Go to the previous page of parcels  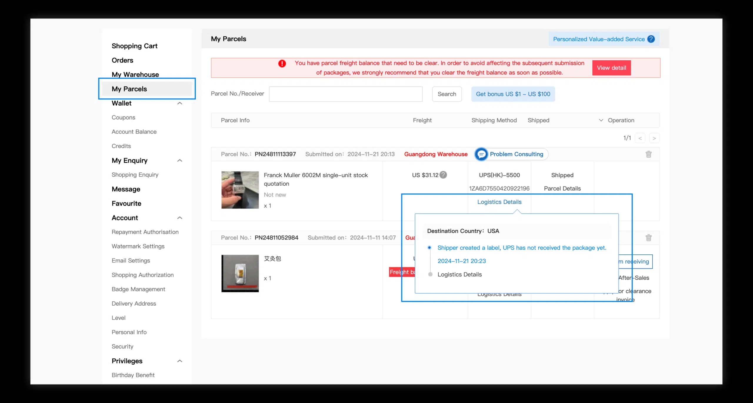(640, 138)
